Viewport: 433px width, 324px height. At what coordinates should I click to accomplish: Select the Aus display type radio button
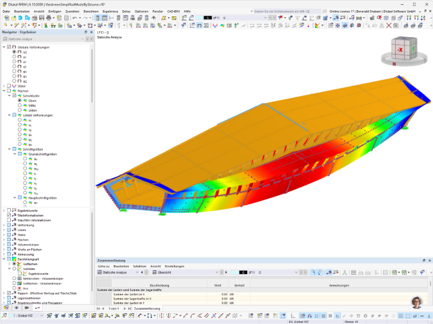point(14,288)
